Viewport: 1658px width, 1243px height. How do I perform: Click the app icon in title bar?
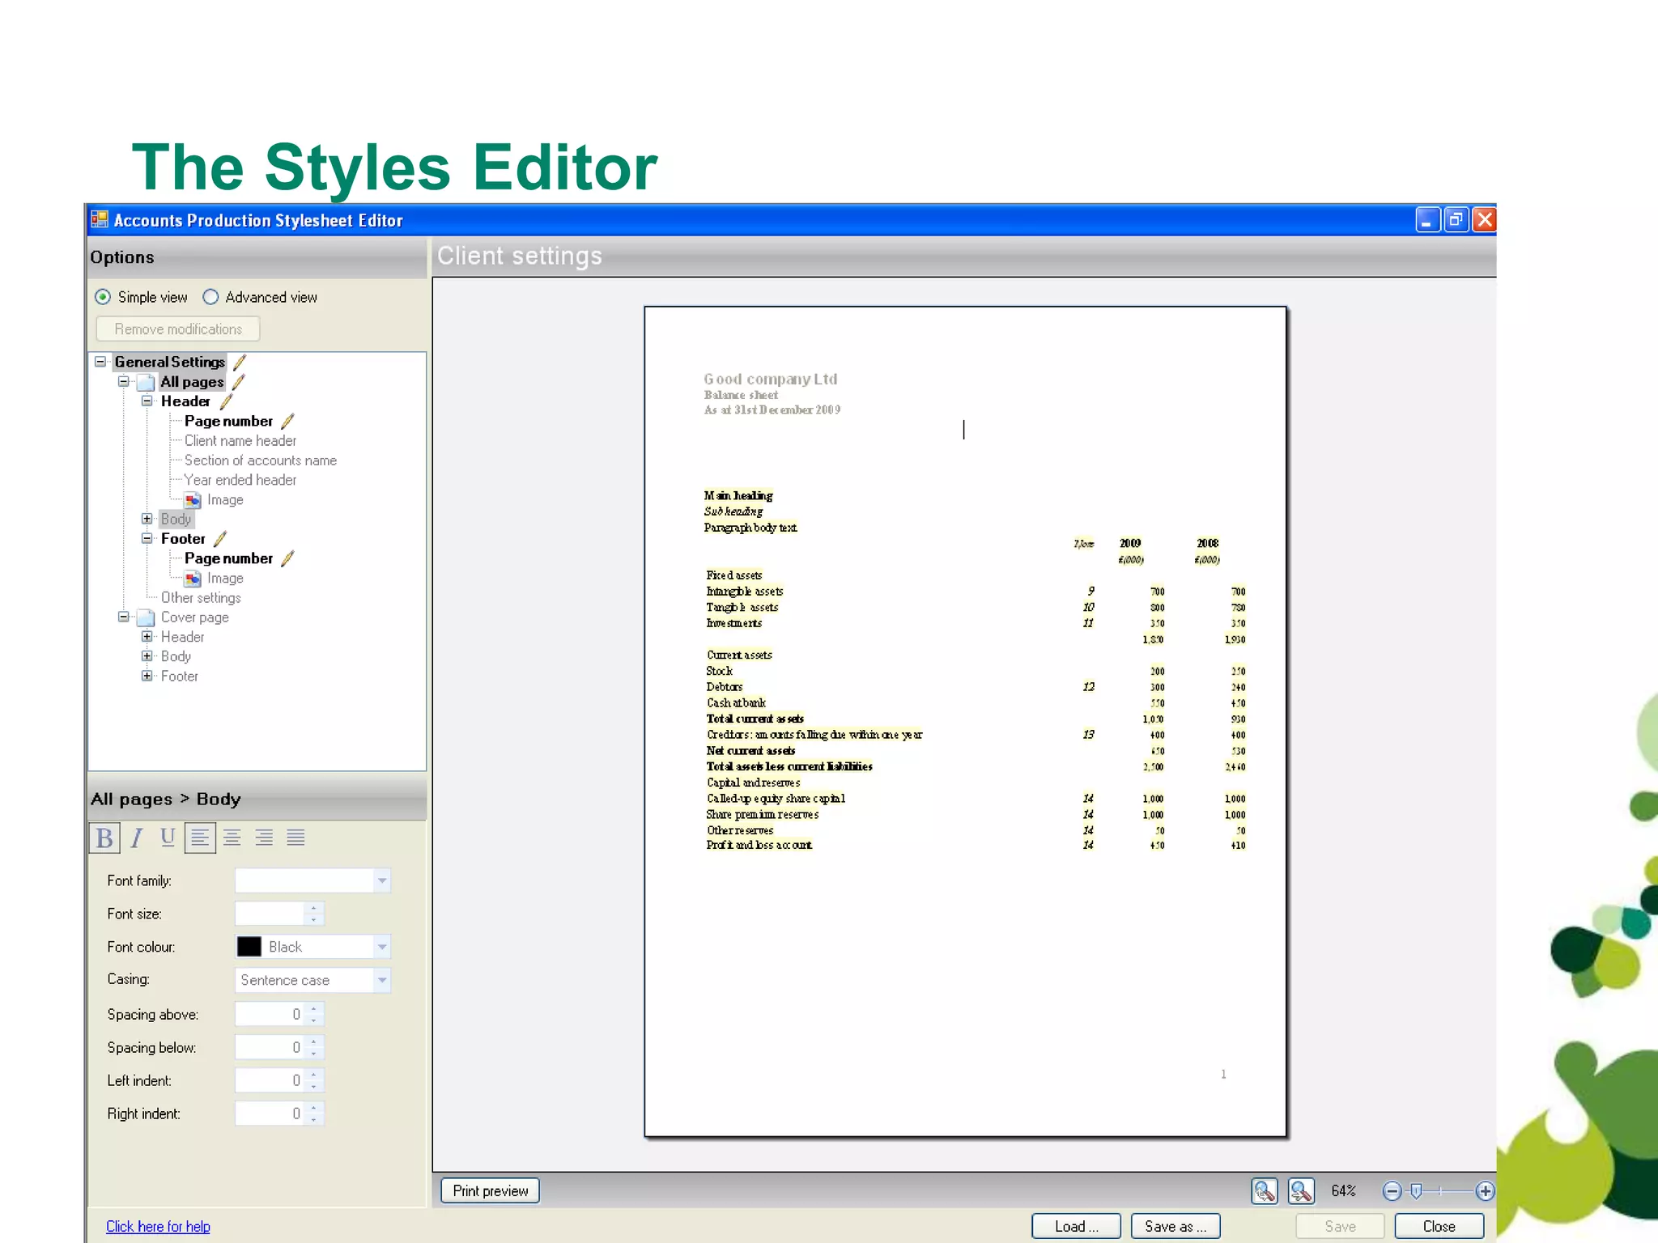pyautogui.click(x=100, y=219)
